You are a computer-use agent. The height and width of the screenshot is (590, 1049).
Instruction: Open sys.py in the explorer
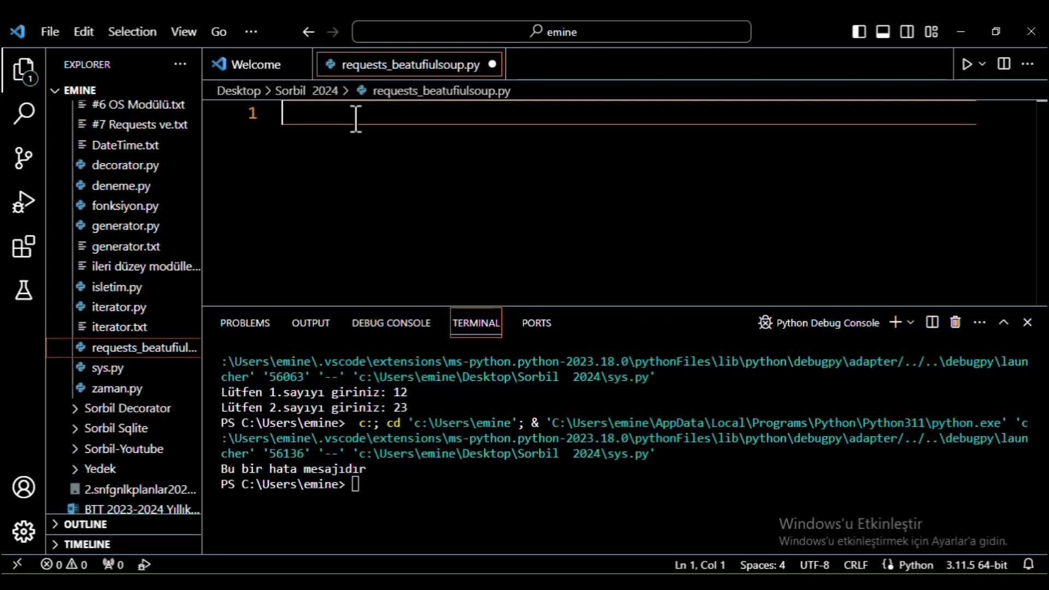pyautogui.click(x=108, y=368)
